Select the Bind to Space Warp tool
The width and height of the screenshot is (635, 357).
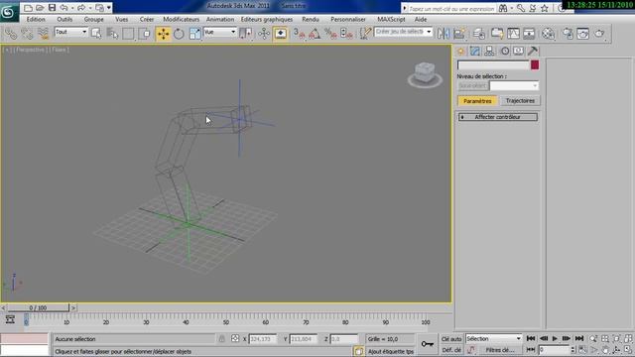click(43, 34)
